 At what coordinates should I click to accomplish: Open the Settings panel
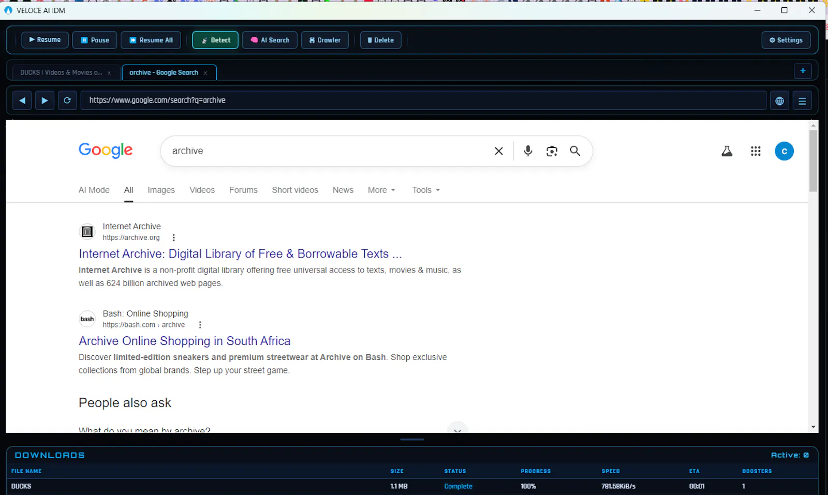[x=786, y=40]
